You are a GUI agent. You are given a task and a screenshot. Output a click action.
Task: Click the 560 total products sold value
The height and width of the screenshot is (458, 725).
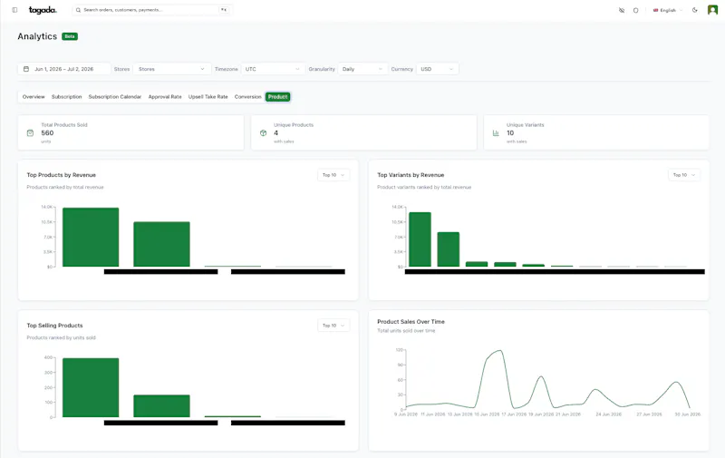pos(47,132)
